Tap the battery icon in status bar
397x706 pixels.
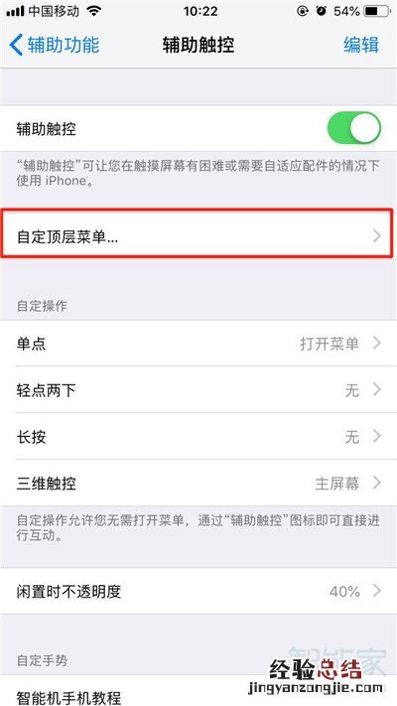[375, 11]
